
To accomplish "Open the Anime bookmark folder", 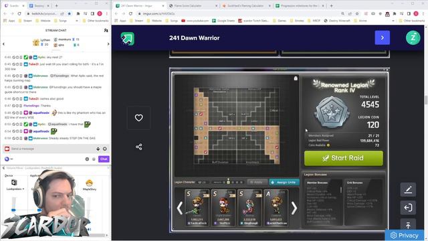I will [x=360, y=21].
